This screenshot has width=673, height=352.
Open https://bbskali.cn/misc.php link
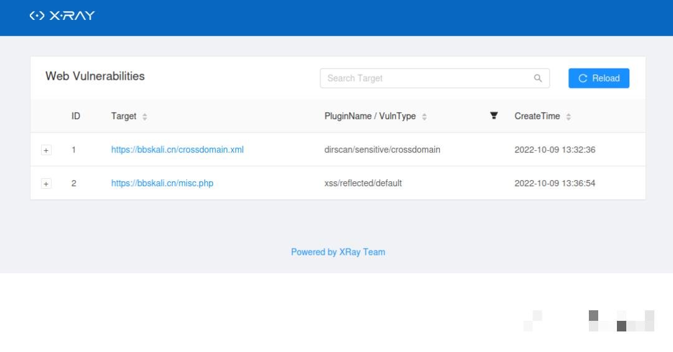(162, 183)
